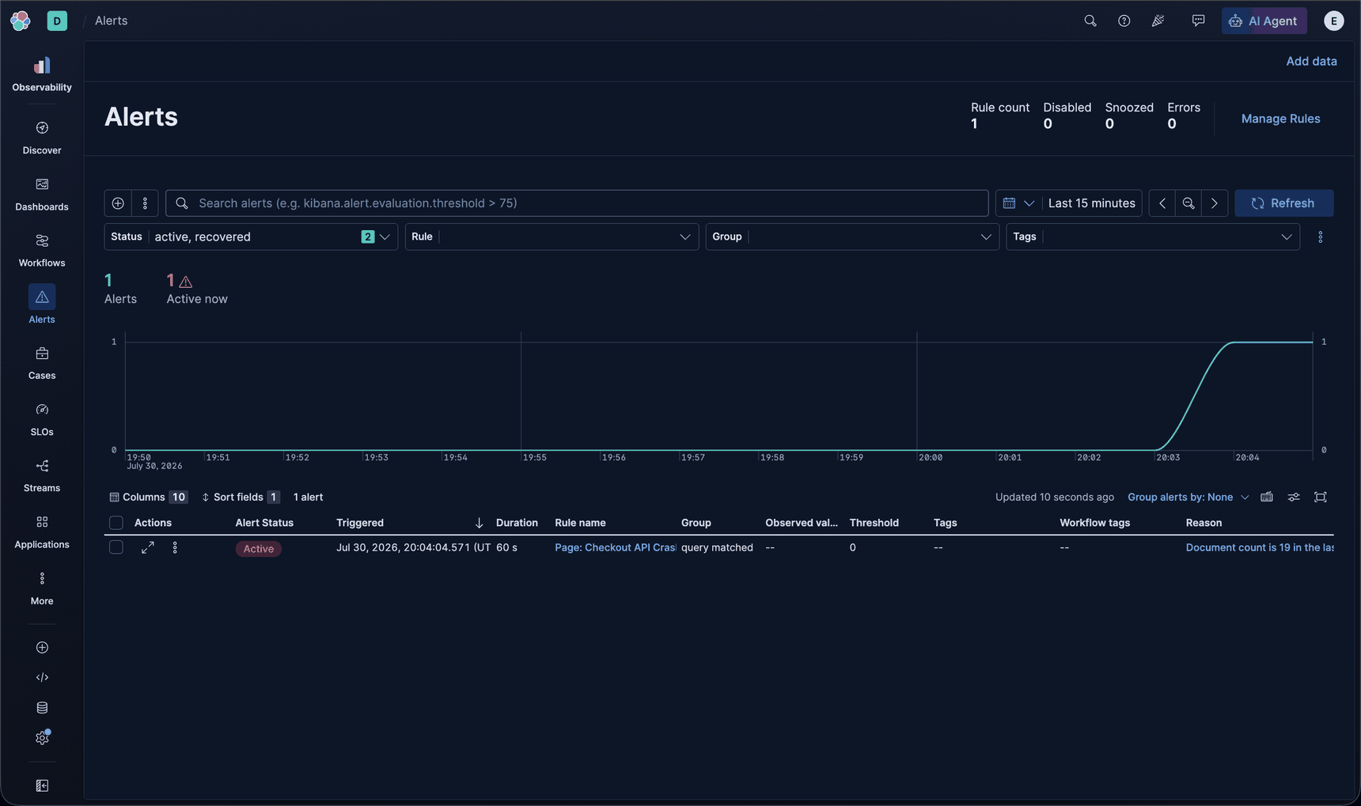Step time range backward
Viewport: 1361px width, 806px height.
[1162, 203]
